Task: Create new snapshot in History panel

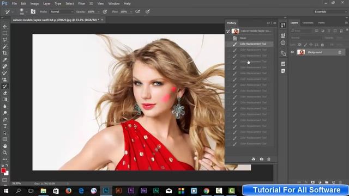Action: click(x=262, y=159)
